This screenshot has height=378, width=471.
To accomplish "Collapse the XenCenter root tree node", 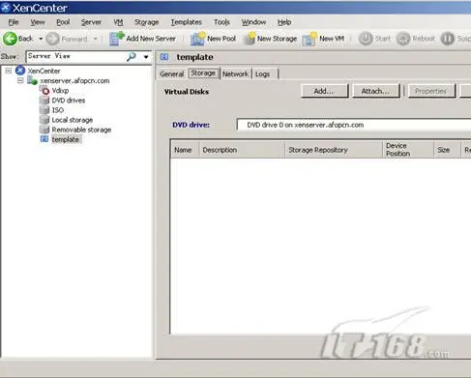I will [x=9, y=71].
